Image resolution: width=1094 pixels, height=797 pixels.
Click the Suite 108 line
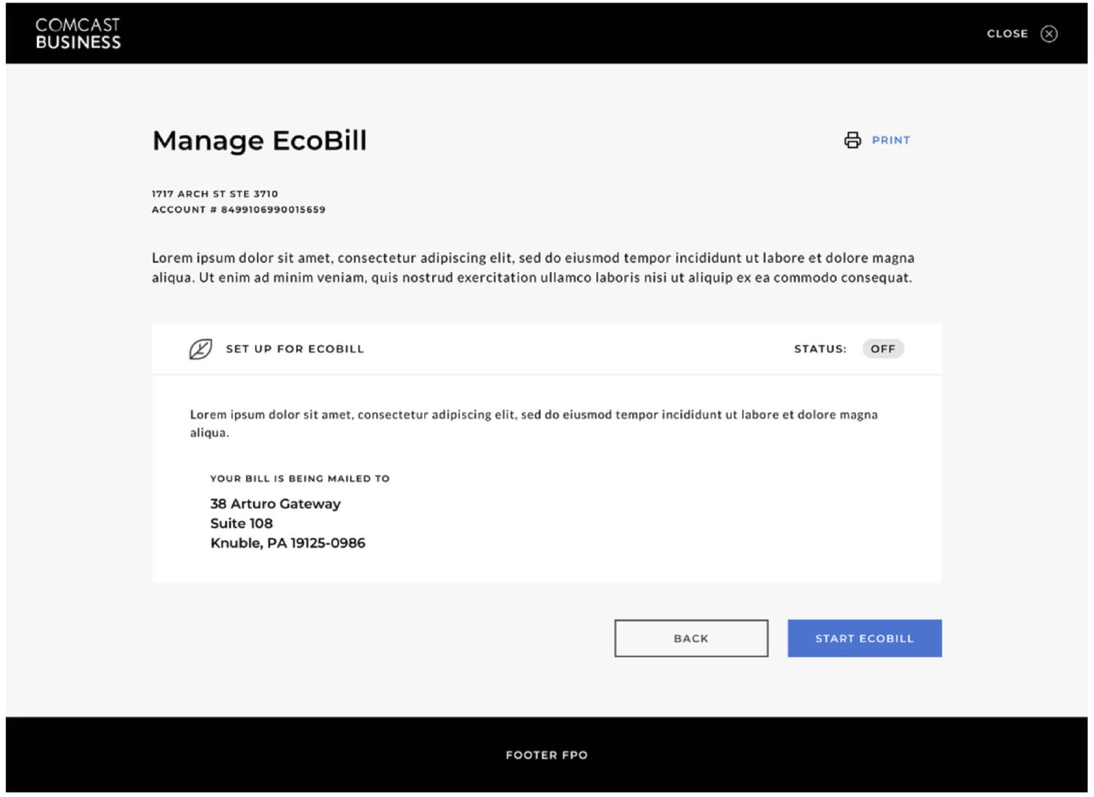pos(241,524)
